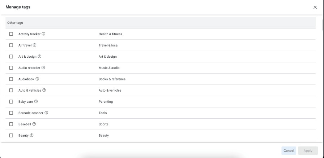This screenshot has height=158, width=324.
Task: Tick the Barcode scanner checkbox
Action: tap(11, 113)
